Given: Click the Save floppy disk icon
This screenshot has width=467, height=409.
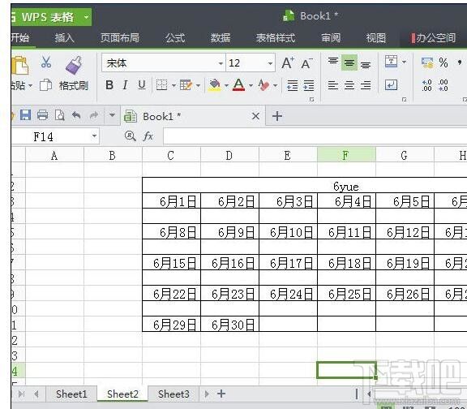Looking at the screenshot, I should click(25, 115).
